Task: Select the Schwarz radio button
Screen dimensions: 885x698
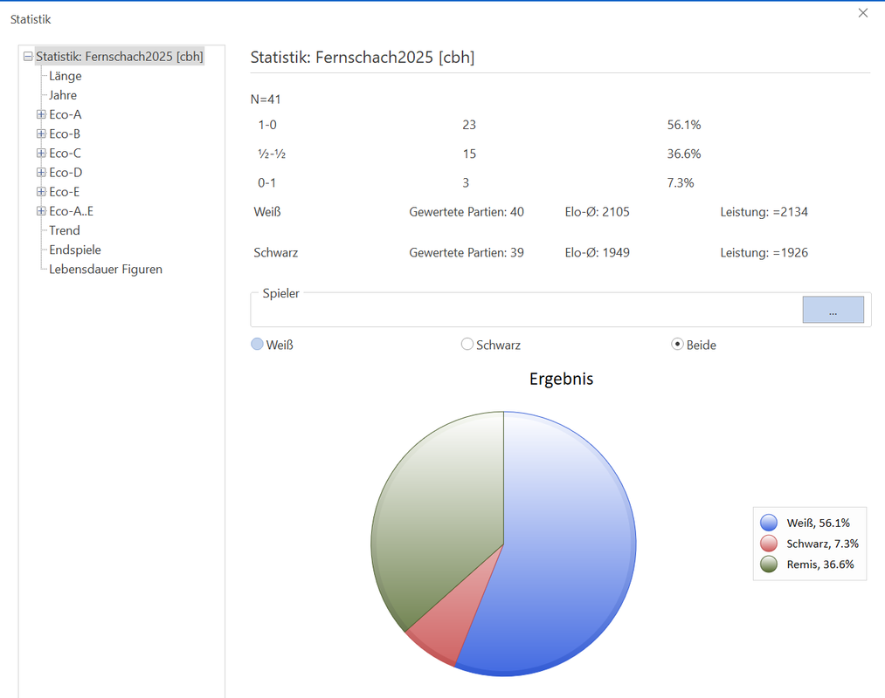Action: click(x=467, y=344)
